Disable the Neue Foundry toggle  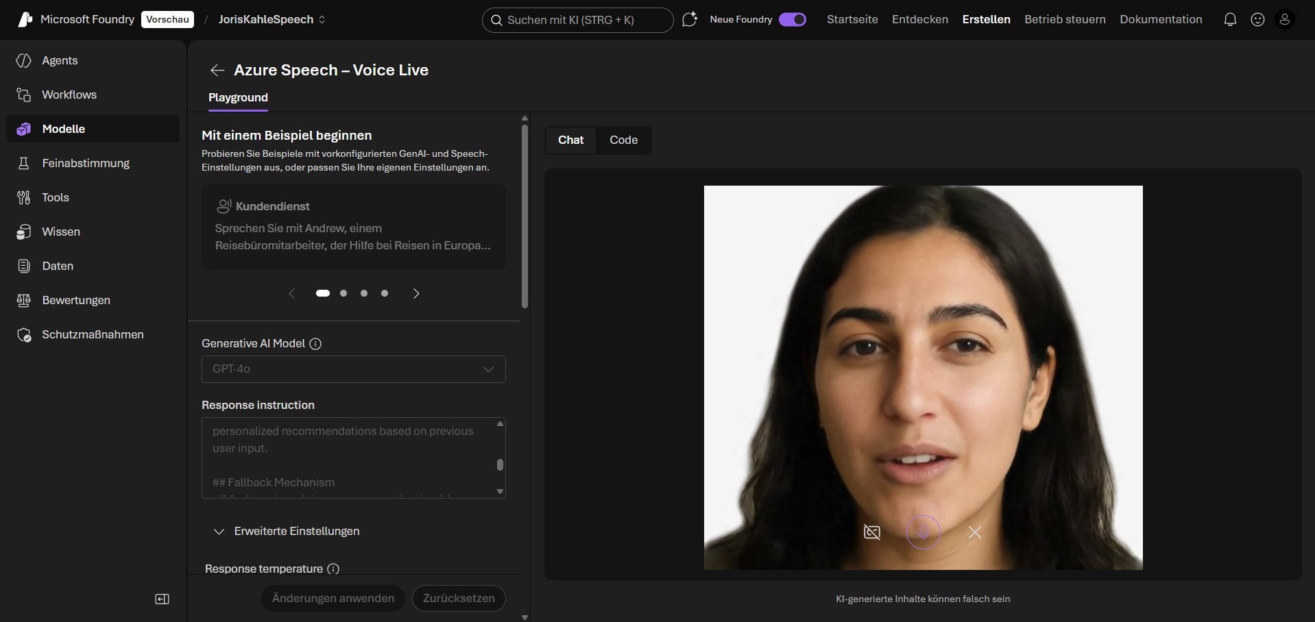tap(793, 19)
